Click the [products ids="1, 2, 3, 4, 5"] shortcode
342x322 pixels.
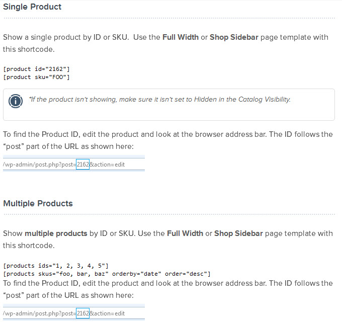click(56, 266)
